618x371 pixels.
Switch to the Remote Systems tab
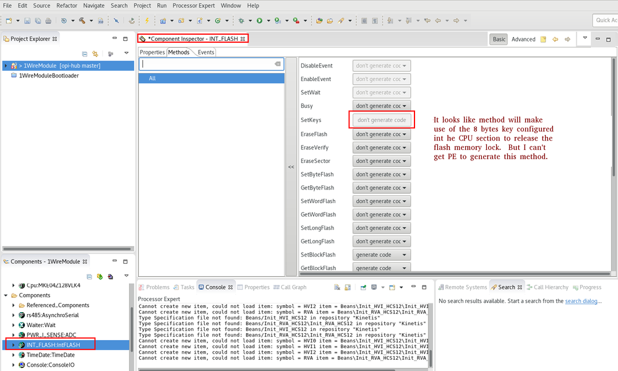tap(463, 287)
